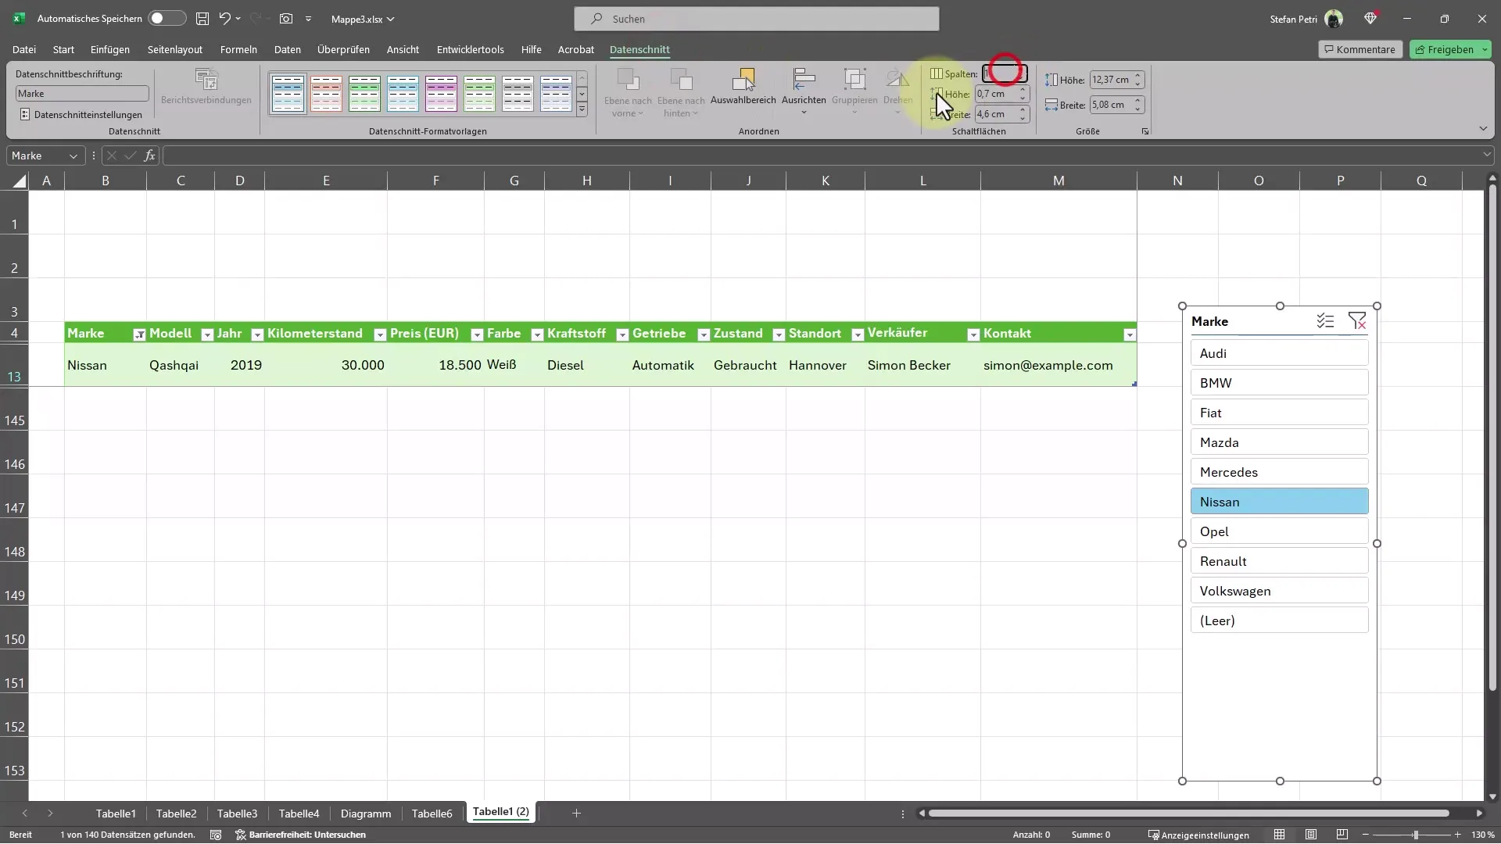
Task: Click Ebene nach vorne icon
Action: tap(628, 80)
